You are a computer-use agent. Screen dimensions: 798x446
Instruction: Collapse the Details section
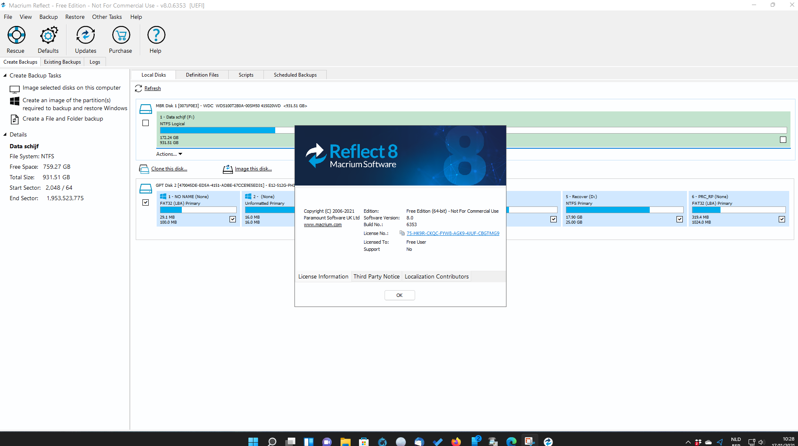5,135
